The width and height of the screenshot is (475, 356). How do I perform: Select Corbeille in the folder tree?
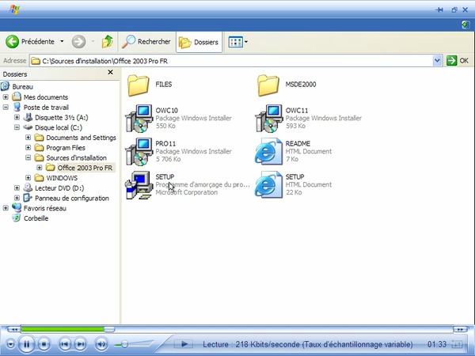35,218
